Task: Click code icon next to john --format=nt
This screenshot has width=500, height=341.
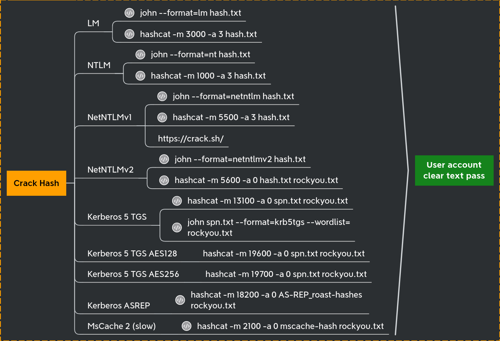Action: (x=140, y=55)
